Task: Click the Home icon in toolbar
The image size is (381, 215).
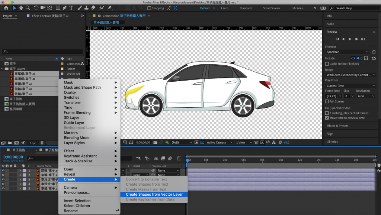Action: point(6,8)
